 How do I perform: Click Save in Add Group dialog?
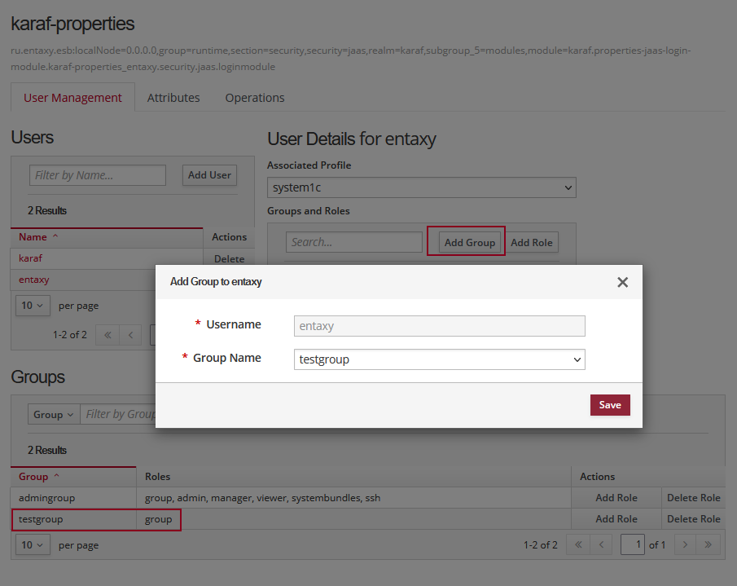610,405
